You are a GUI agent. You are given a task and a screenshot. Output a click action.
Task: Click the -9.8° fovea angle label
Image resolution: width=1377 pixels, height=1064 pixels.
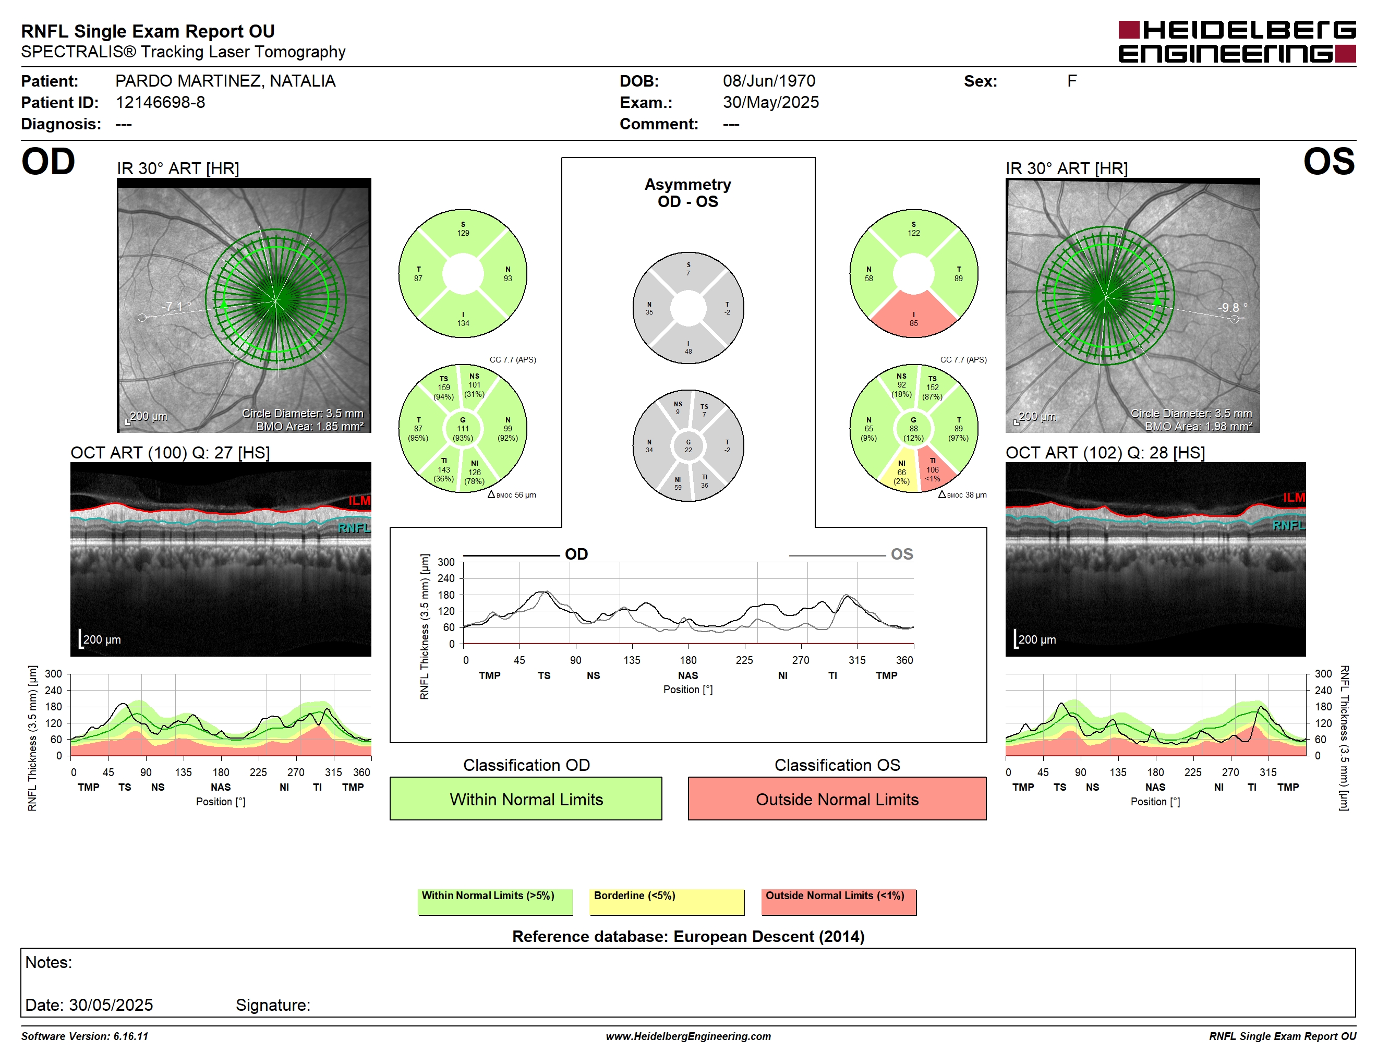pyautogui.click(x=1233, y=308)
